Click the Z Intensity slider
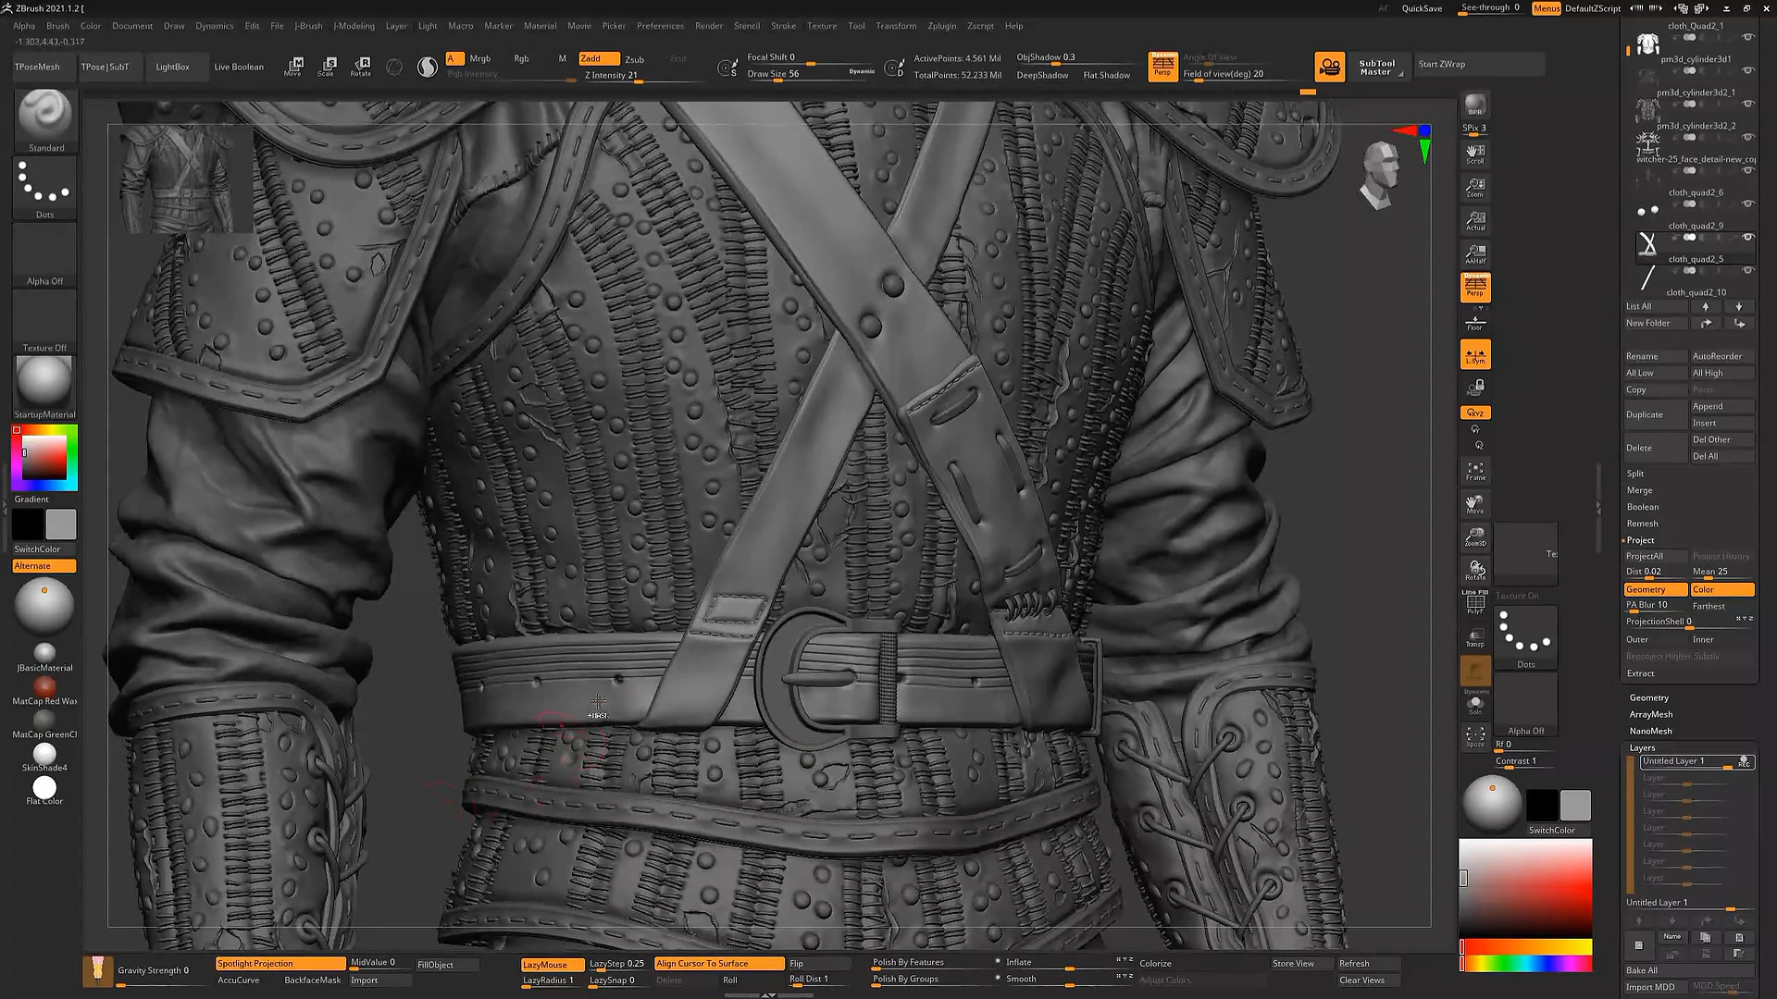The image size is (1777, 999). (x=611, y=76)
